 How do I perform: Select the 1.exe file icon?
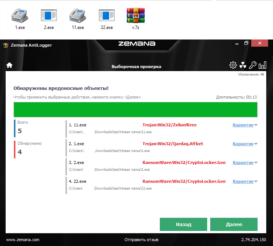pyautogui.click(x=20, y=16)
